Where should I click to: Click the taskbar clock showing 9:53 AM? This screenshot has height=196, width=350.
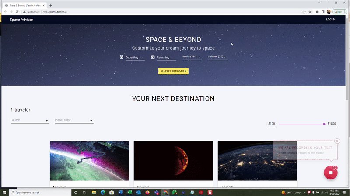click(334, 192)
